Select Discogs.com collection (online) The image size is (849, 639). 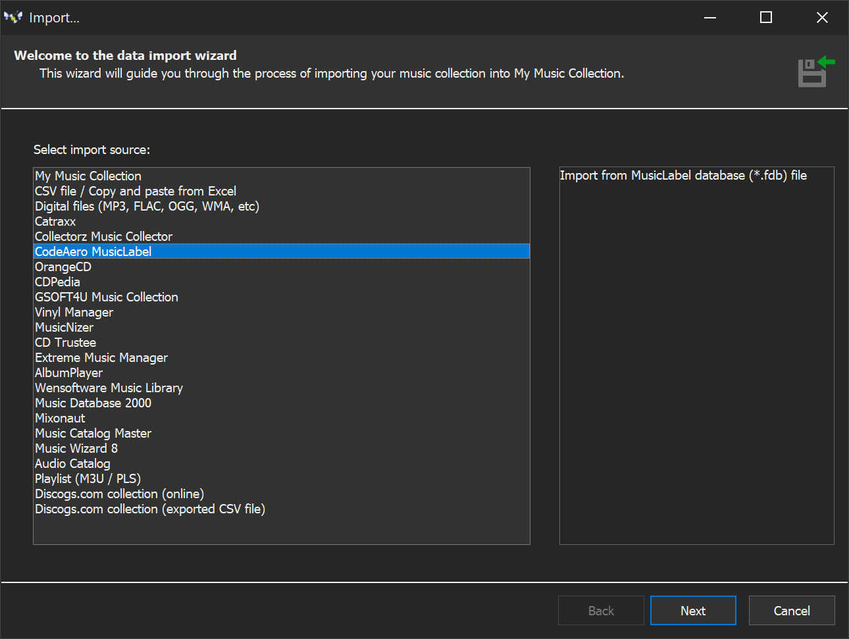coord(282,494)
